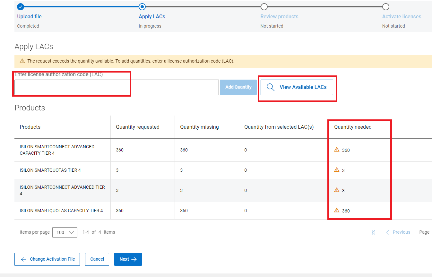Go to Previous page of products
The height and width of the screenshot is (277, 432).
[398, 232]
